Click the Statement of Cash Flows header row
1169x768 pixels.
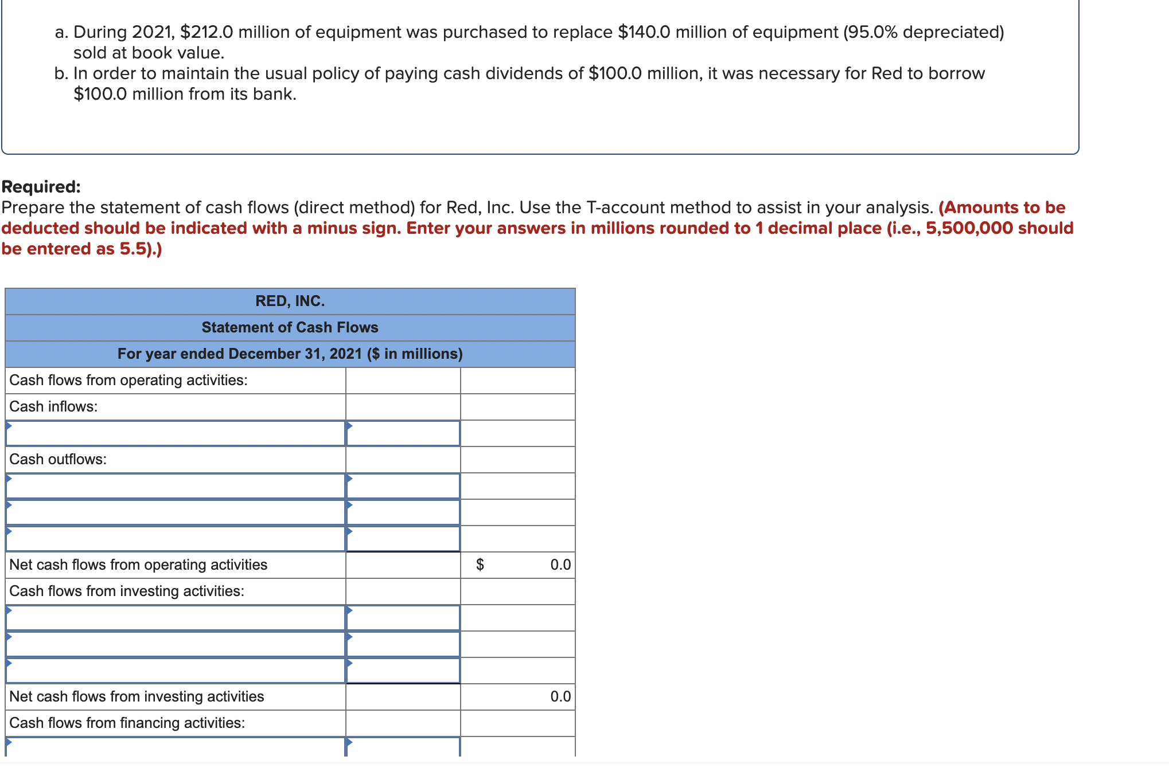click(290, 327)
